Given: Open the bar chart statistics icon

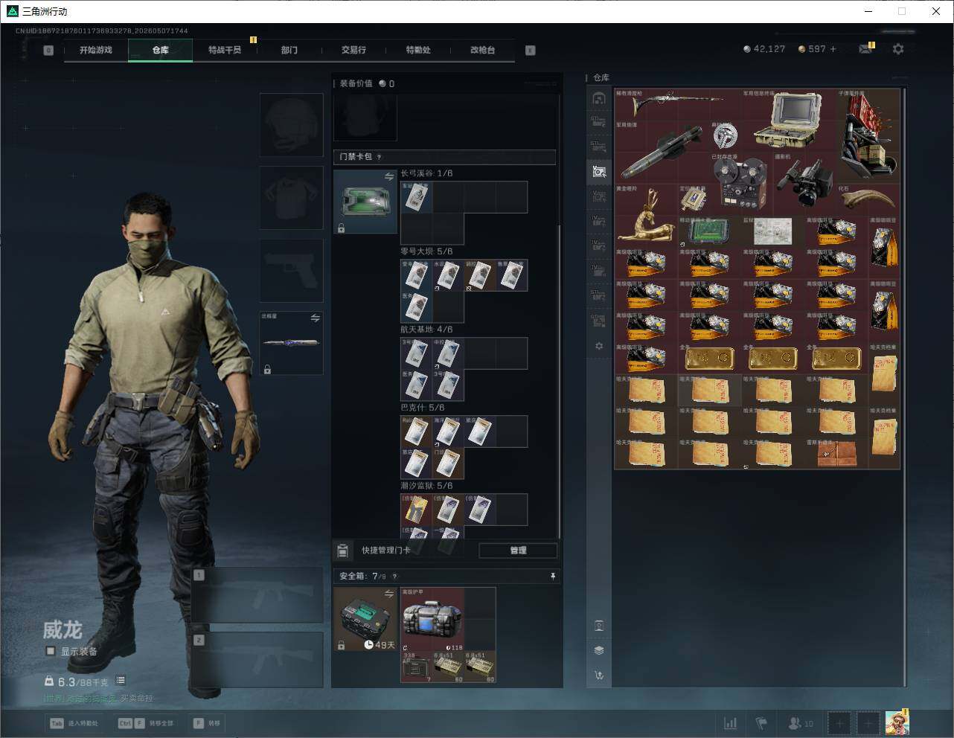Looking at the screenshot, I should point(730,723).
